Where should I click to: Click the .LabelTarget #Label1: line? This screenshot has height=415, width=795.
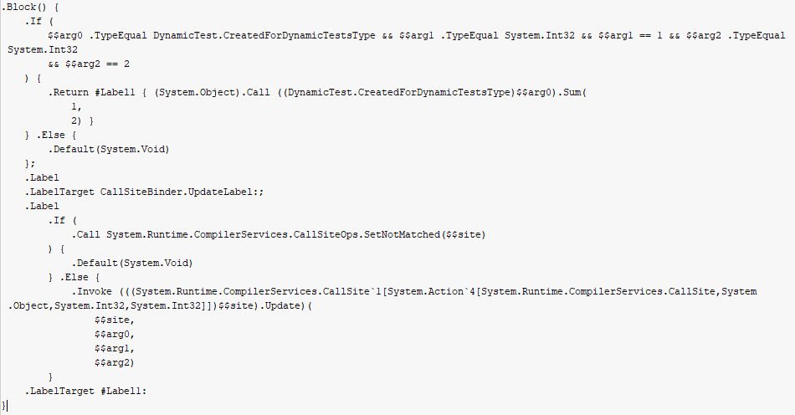pos(85,391)
